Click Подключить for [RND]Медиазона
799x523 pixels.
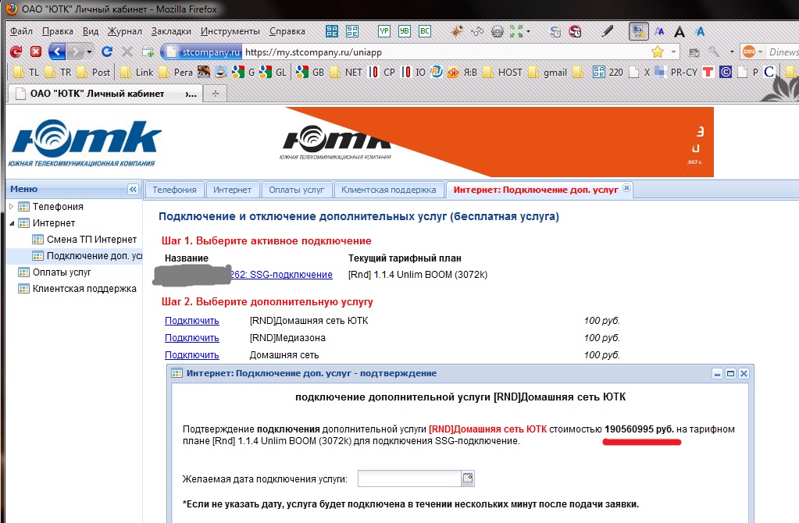192,338
